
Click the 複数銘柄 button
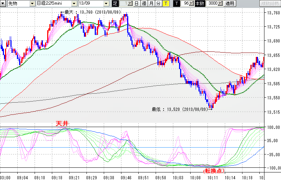point(270,4)
